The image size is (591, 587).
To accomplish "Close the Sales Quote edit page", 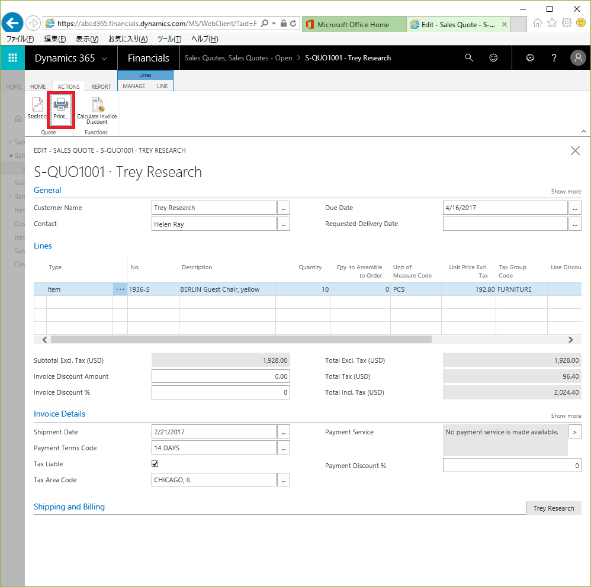I will 575,151.
